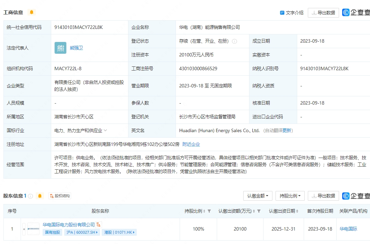
Task: Click 导出数据 button in 工商信息 section
Action: (323, 13)
